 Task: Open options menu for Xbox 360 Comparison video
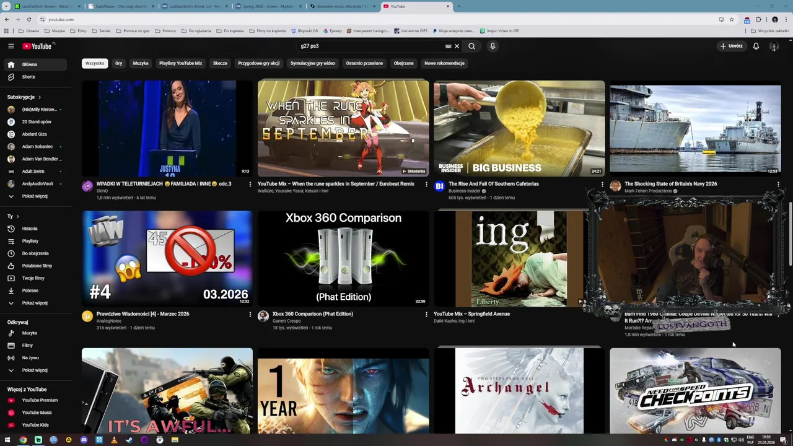pos(426,314)
